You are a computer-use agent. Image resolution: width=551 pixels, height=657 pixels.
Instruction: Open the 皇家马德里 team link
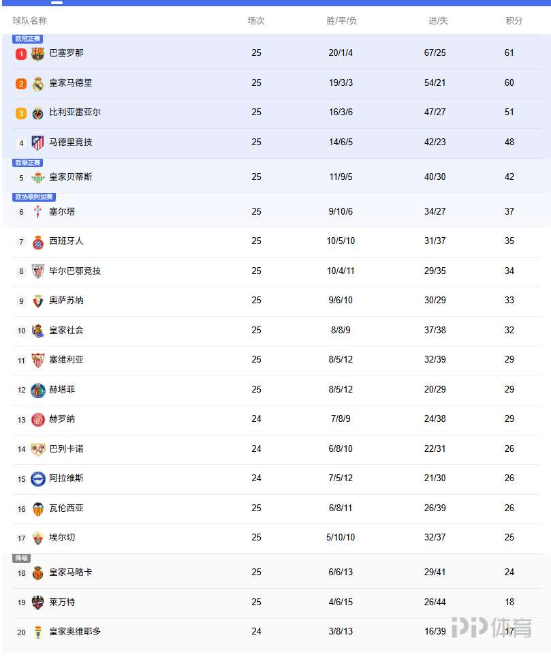pos(71,83)
